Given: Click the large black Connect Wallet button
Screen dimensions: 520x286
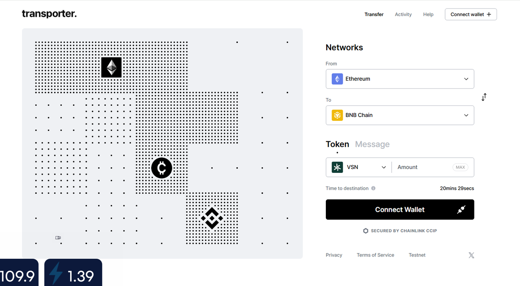Looking at the screenshot, I should (x=400, y=210).
